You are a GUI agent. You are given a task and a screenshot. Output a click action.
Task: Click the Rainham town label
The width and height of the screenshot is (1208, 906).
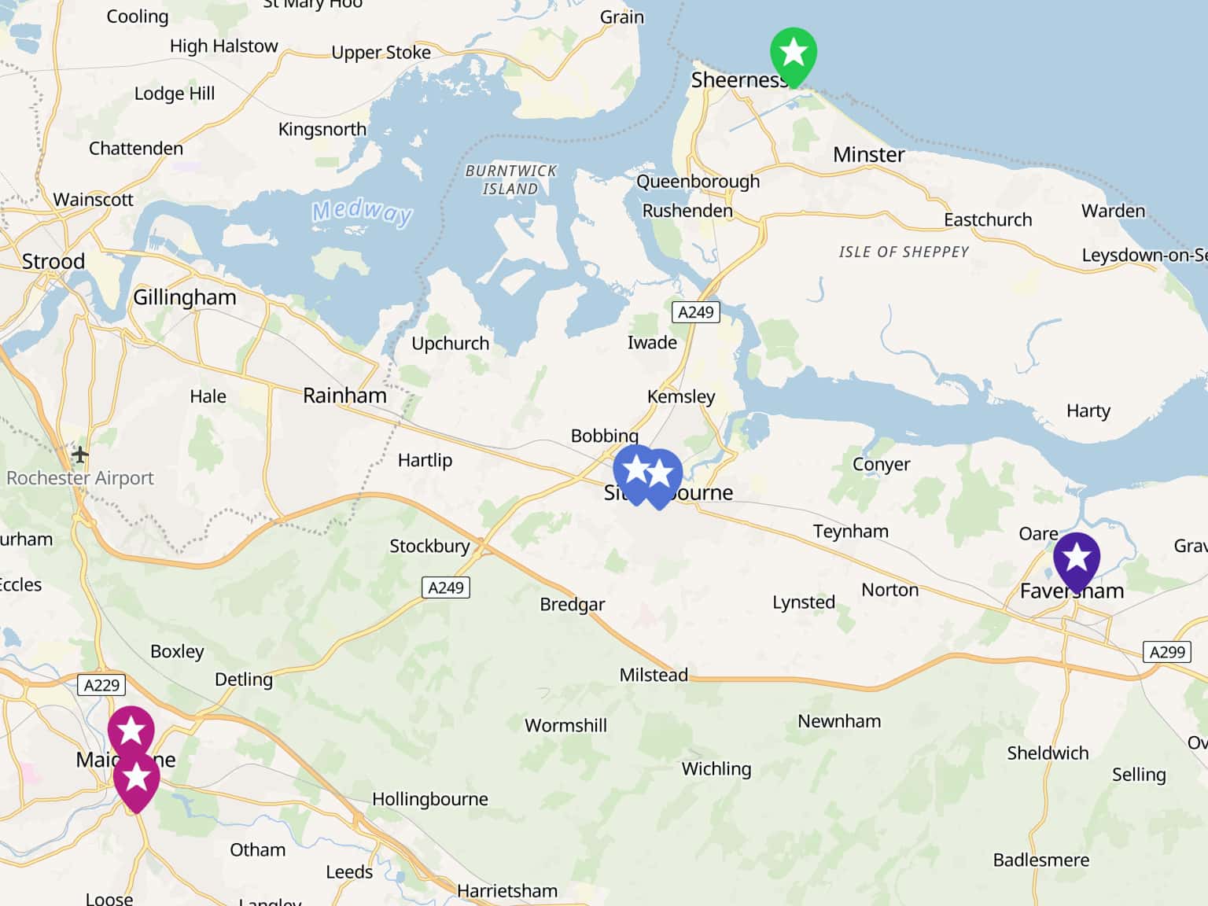344,396
